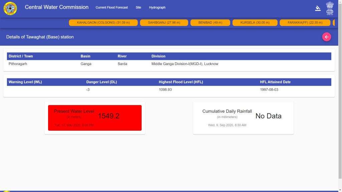
Task: Select the BENIBAD (49 m) chip
Action: [x=210, y=23]
